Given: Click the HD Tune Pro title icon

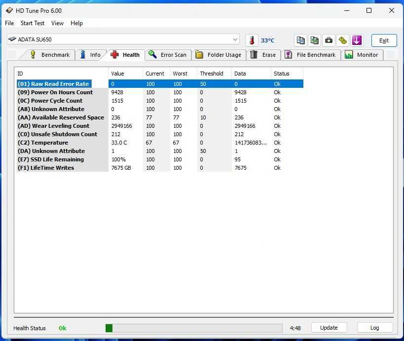Looking at the screenshot, I should click(x=9, y=10).
